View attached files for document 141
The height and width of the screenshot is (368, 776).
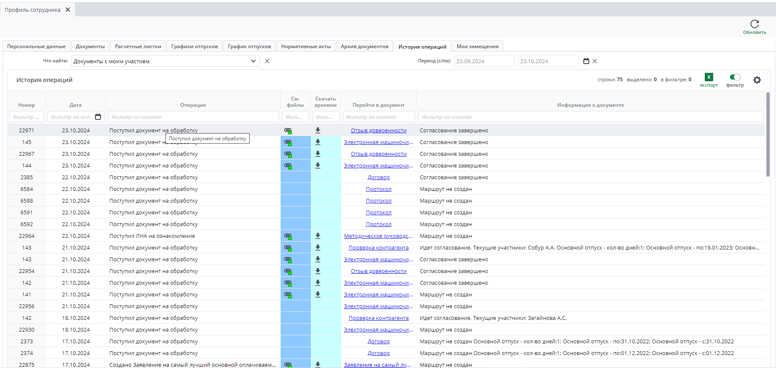click(288, 295)
